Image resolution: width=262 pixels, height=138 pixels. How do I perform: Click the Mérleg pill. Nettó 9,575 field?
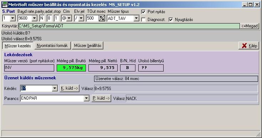103,68
